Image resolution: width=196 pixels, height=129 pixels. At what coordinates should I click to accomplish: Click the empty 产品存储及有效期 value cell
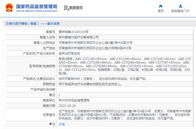[x=125, y=90]
